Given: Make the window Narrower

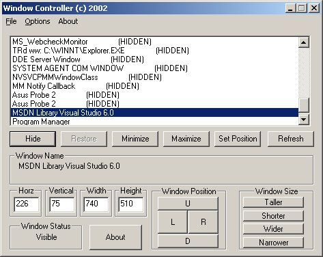Looking at the screenshot, I should [x=273, y=243].
